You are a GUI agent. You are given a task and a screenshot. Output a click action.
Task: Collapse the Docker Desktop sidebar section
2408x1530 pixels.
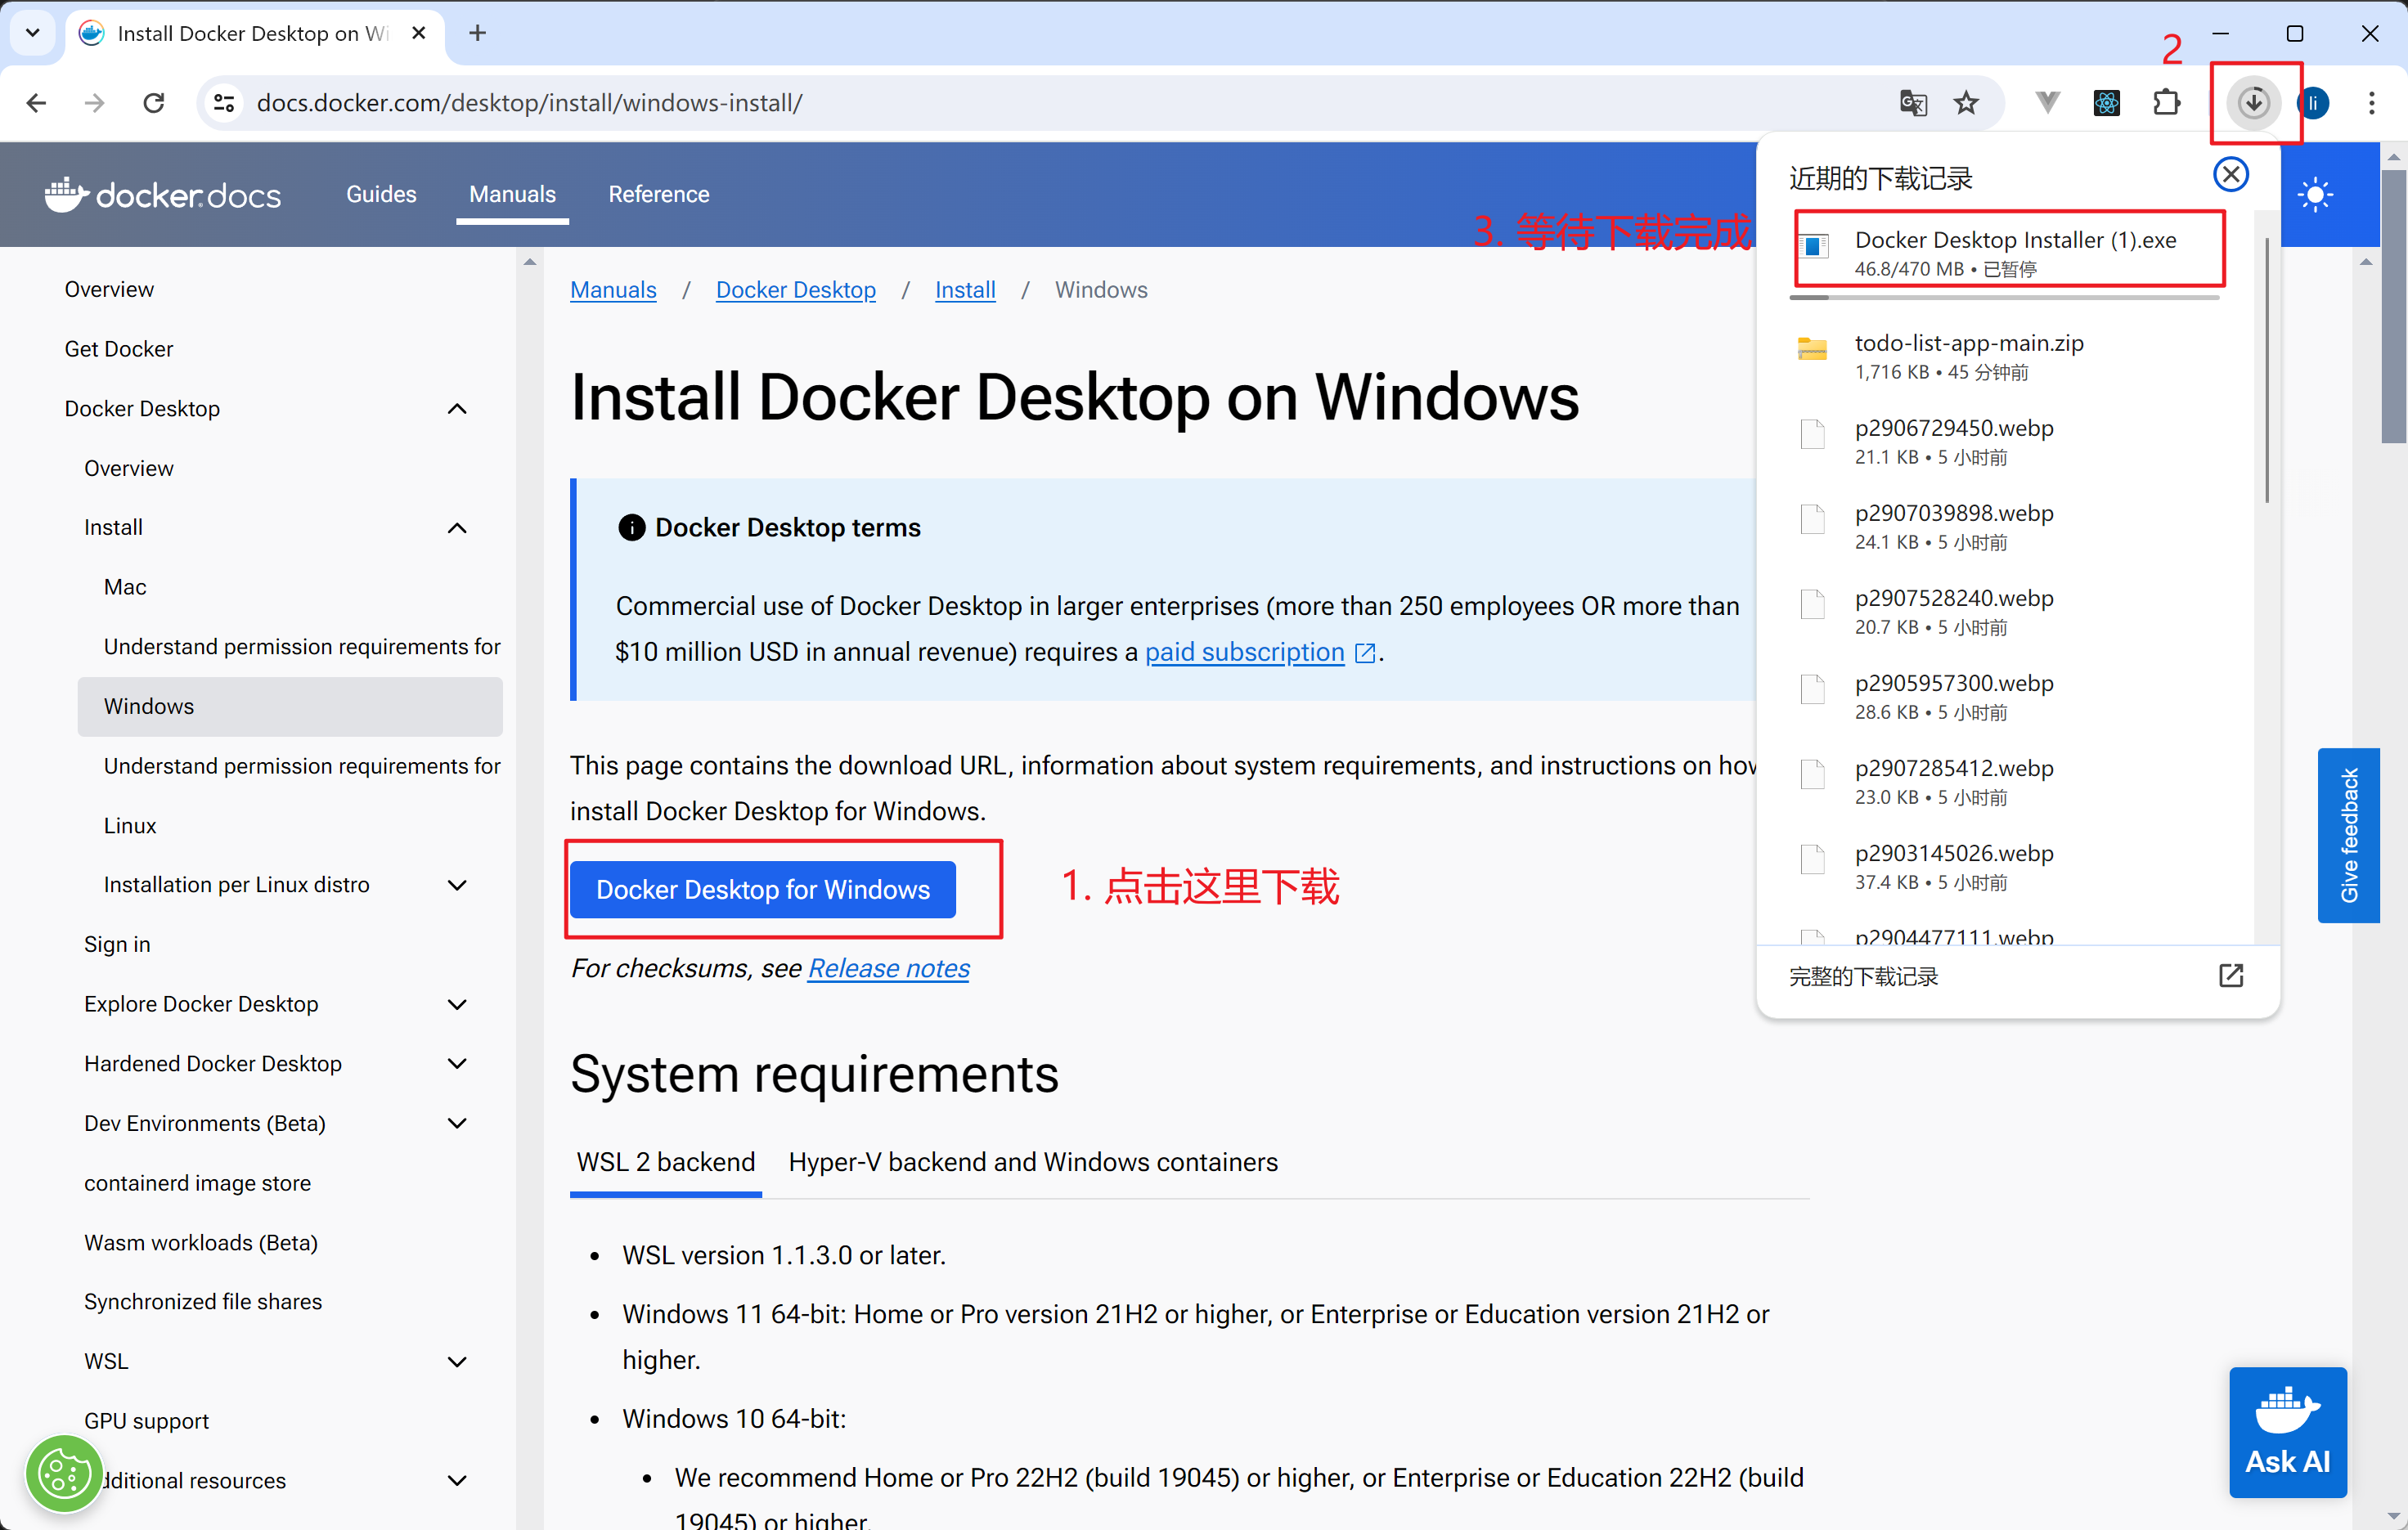[x=457, y=408]
